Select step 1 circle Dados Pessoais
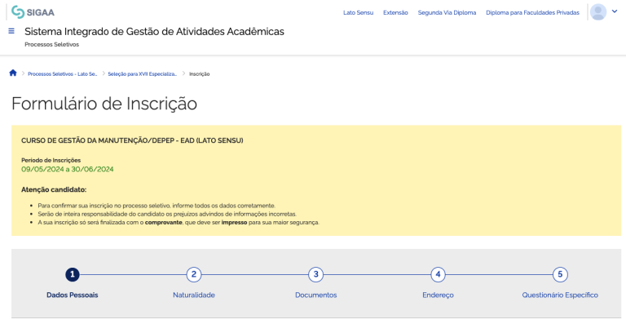Image resolution: width=626 pixels, height=324 pixels. pyautogui.click(x=73, y=274)
